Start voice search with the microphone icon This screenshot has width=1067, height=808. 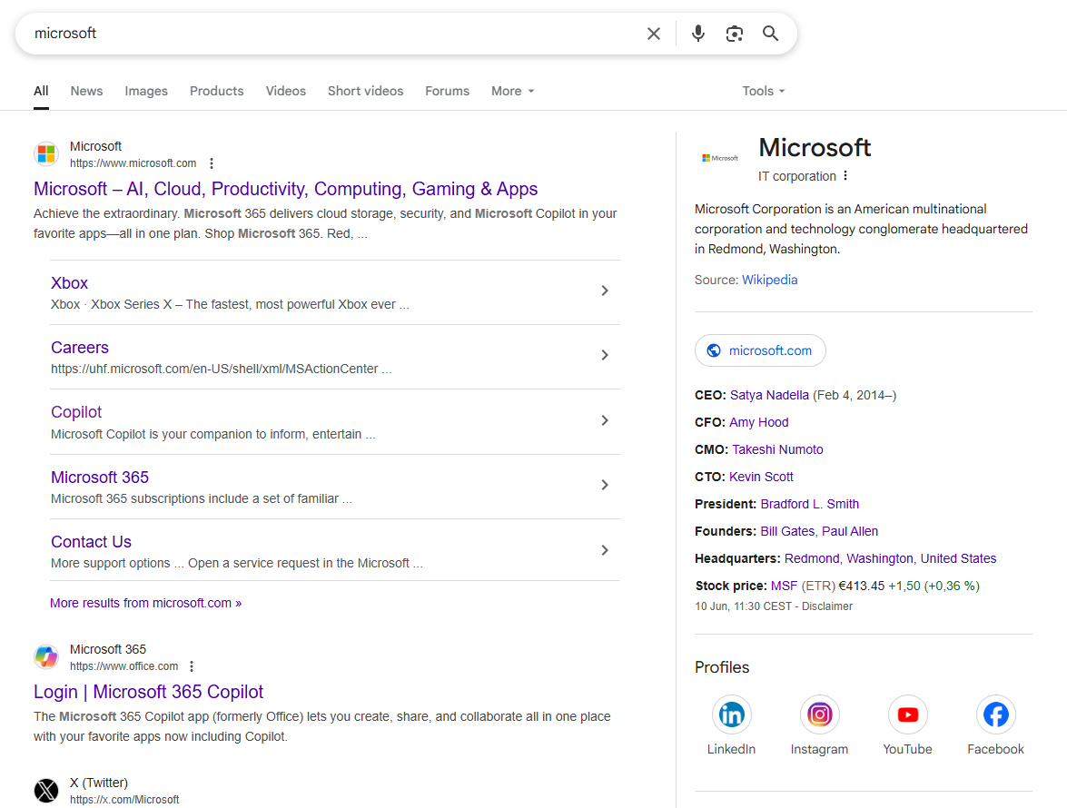[698, 34]
